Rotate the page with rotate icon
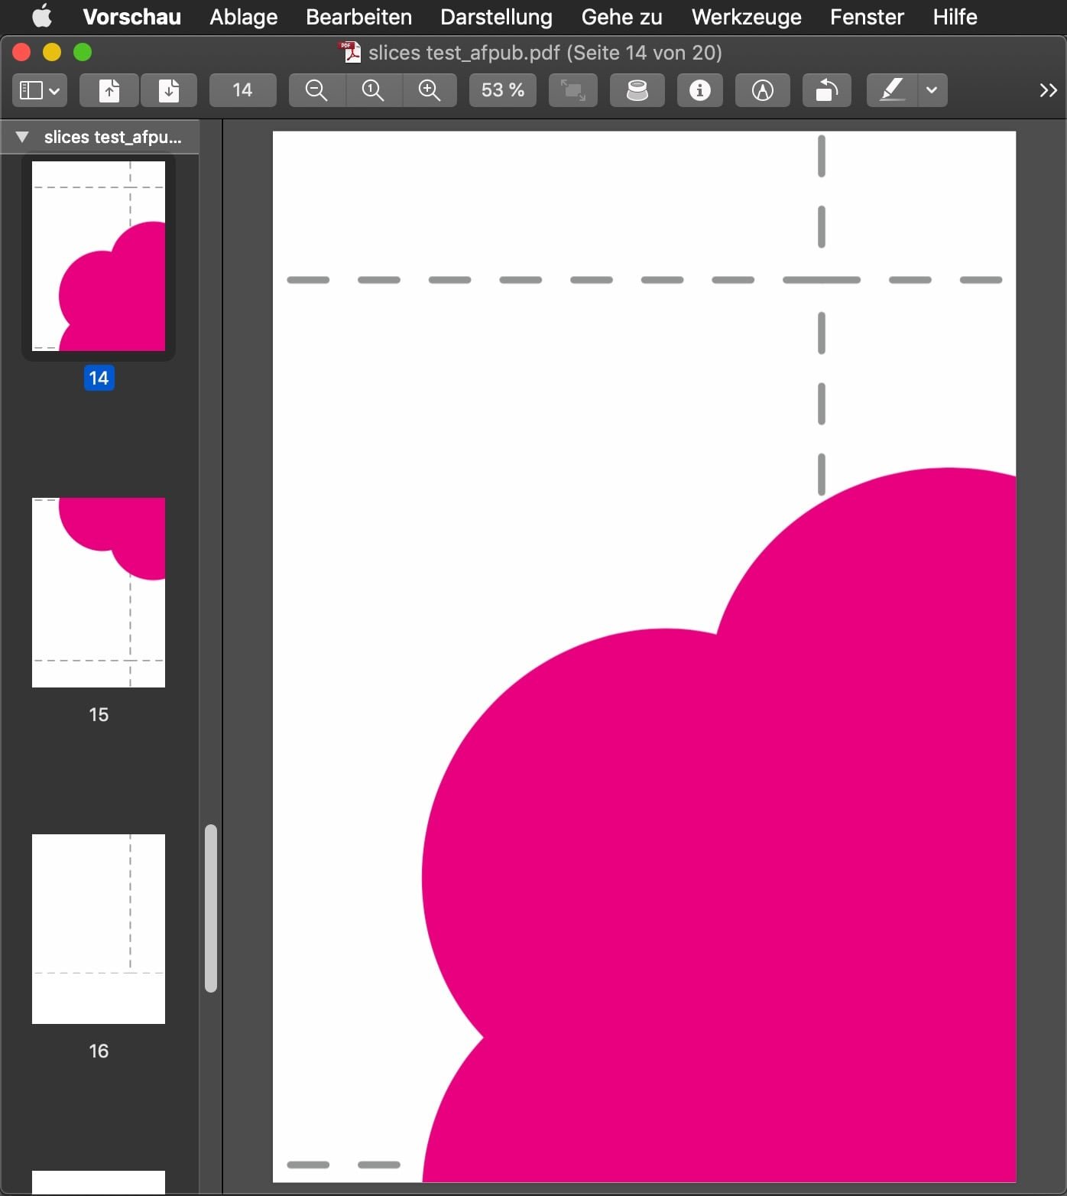 (827, 90)
